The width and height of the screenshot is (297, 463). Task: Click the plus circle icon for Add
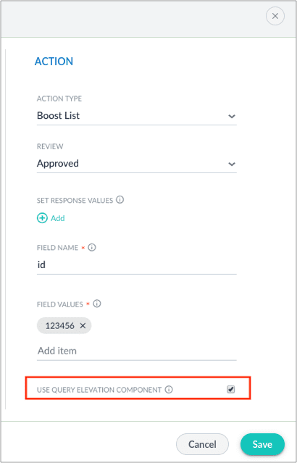42,218
